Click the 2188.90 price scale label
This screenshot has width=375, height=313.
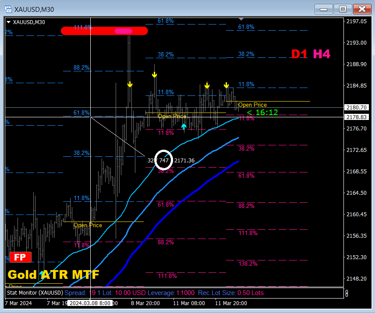pos(357,64)
